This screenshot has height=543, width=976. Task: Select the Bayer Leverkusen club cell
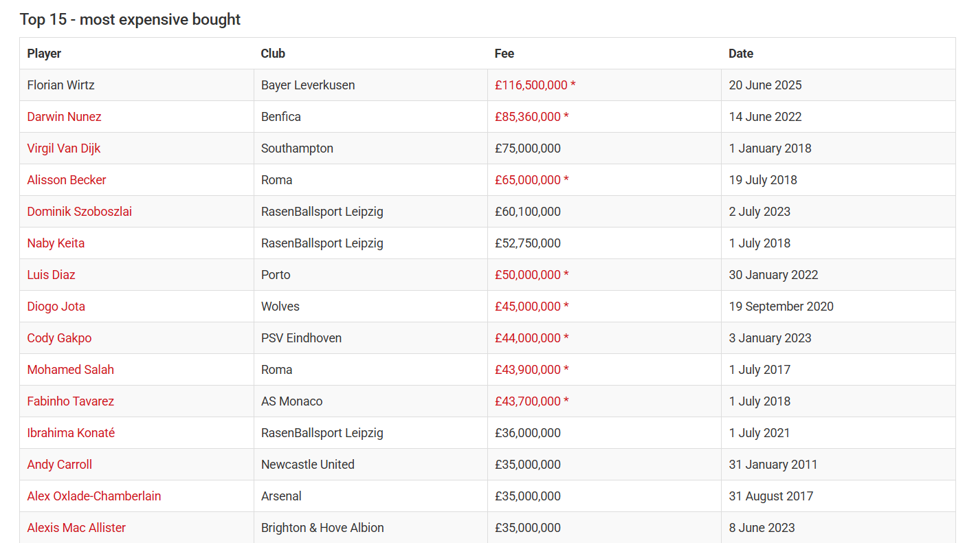click(370, 85)
